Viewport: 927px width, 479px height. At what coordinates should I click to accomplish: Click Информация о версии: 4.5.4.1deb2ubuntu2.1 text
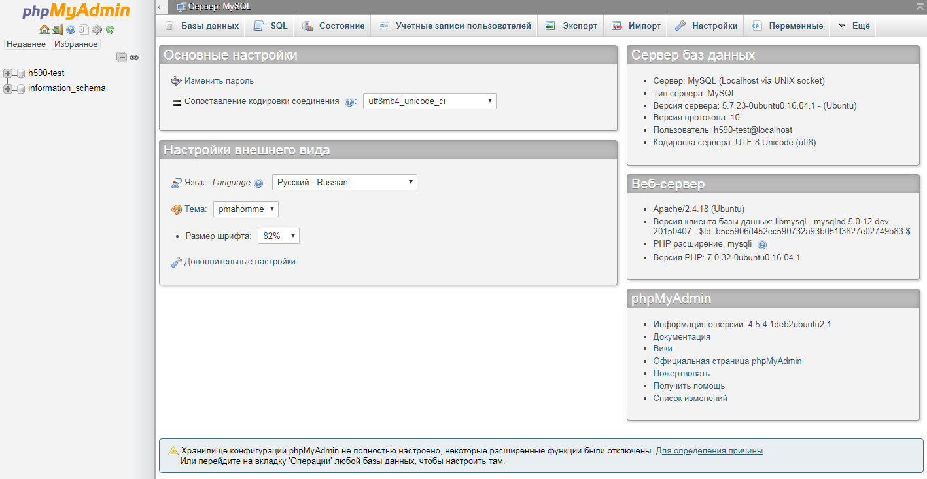tap(742, 325)
